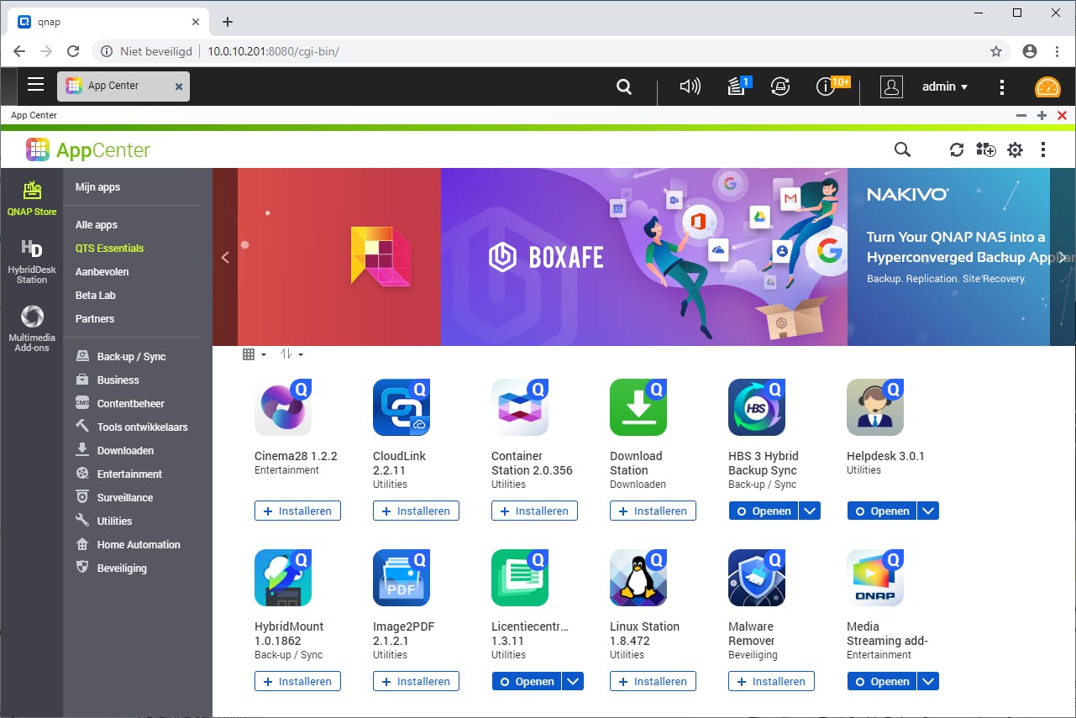Select HybridDesk Station in left sidebar

32,262
